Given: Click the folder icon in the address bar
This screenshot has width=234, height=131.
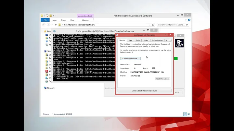Looking at the screenshot, I should [x=59, y=25].
